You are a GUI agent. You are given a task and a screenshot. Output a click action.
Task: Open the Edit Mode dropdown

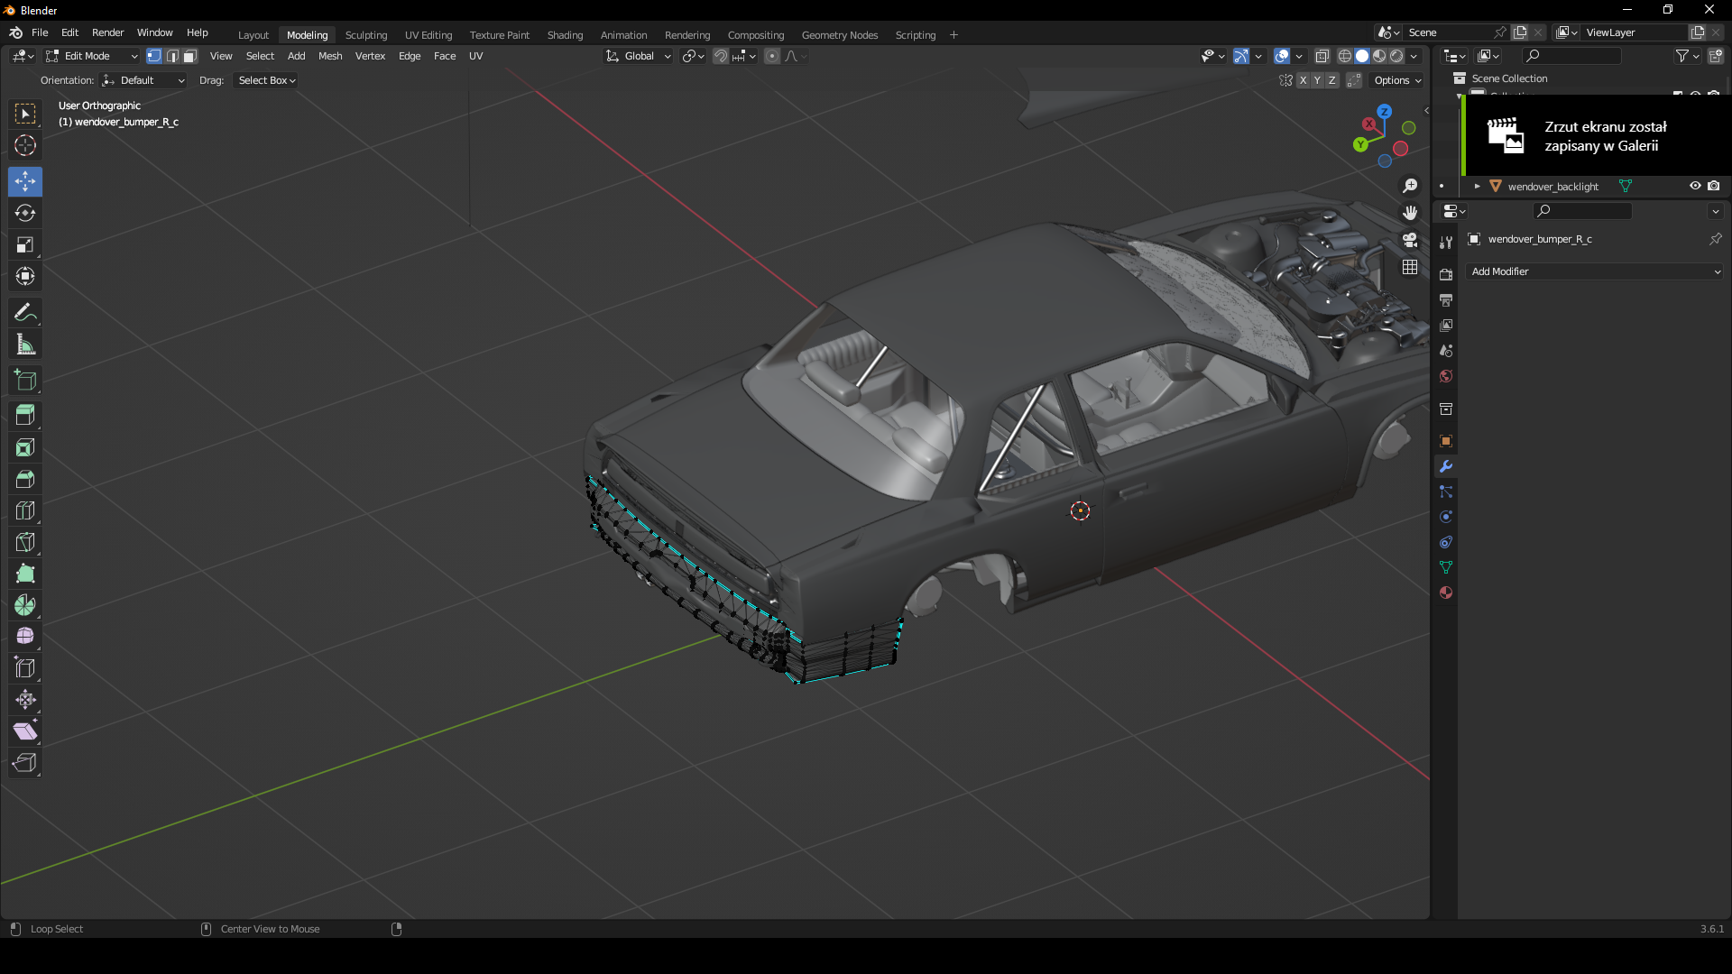pos(92,56)
